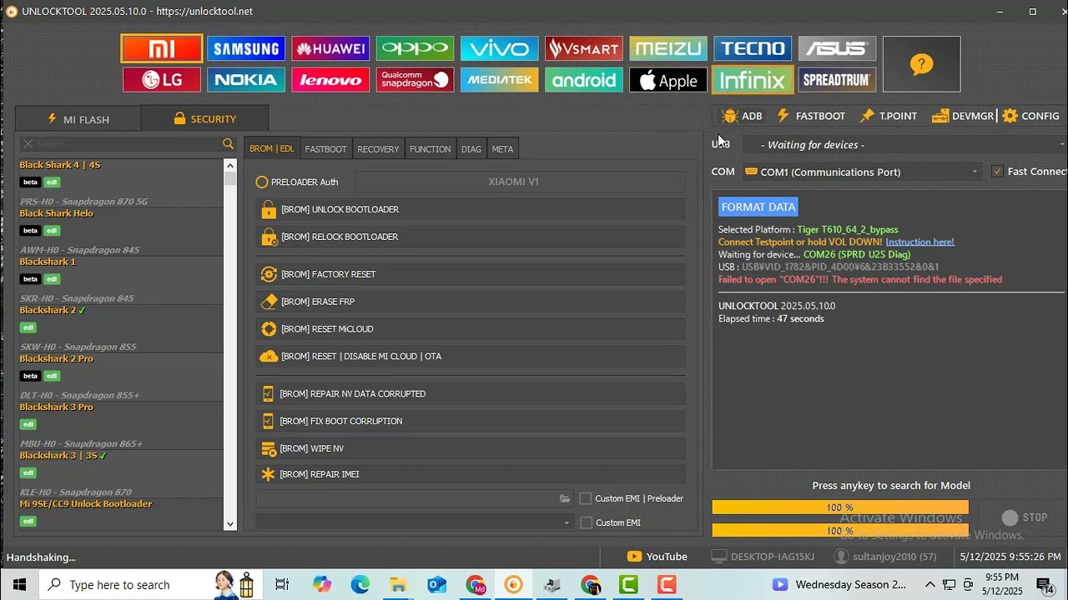1068x600 pixels.
Task: Select the Tecno brand logo
Action: pyautogui.click(x=753, y=48)
